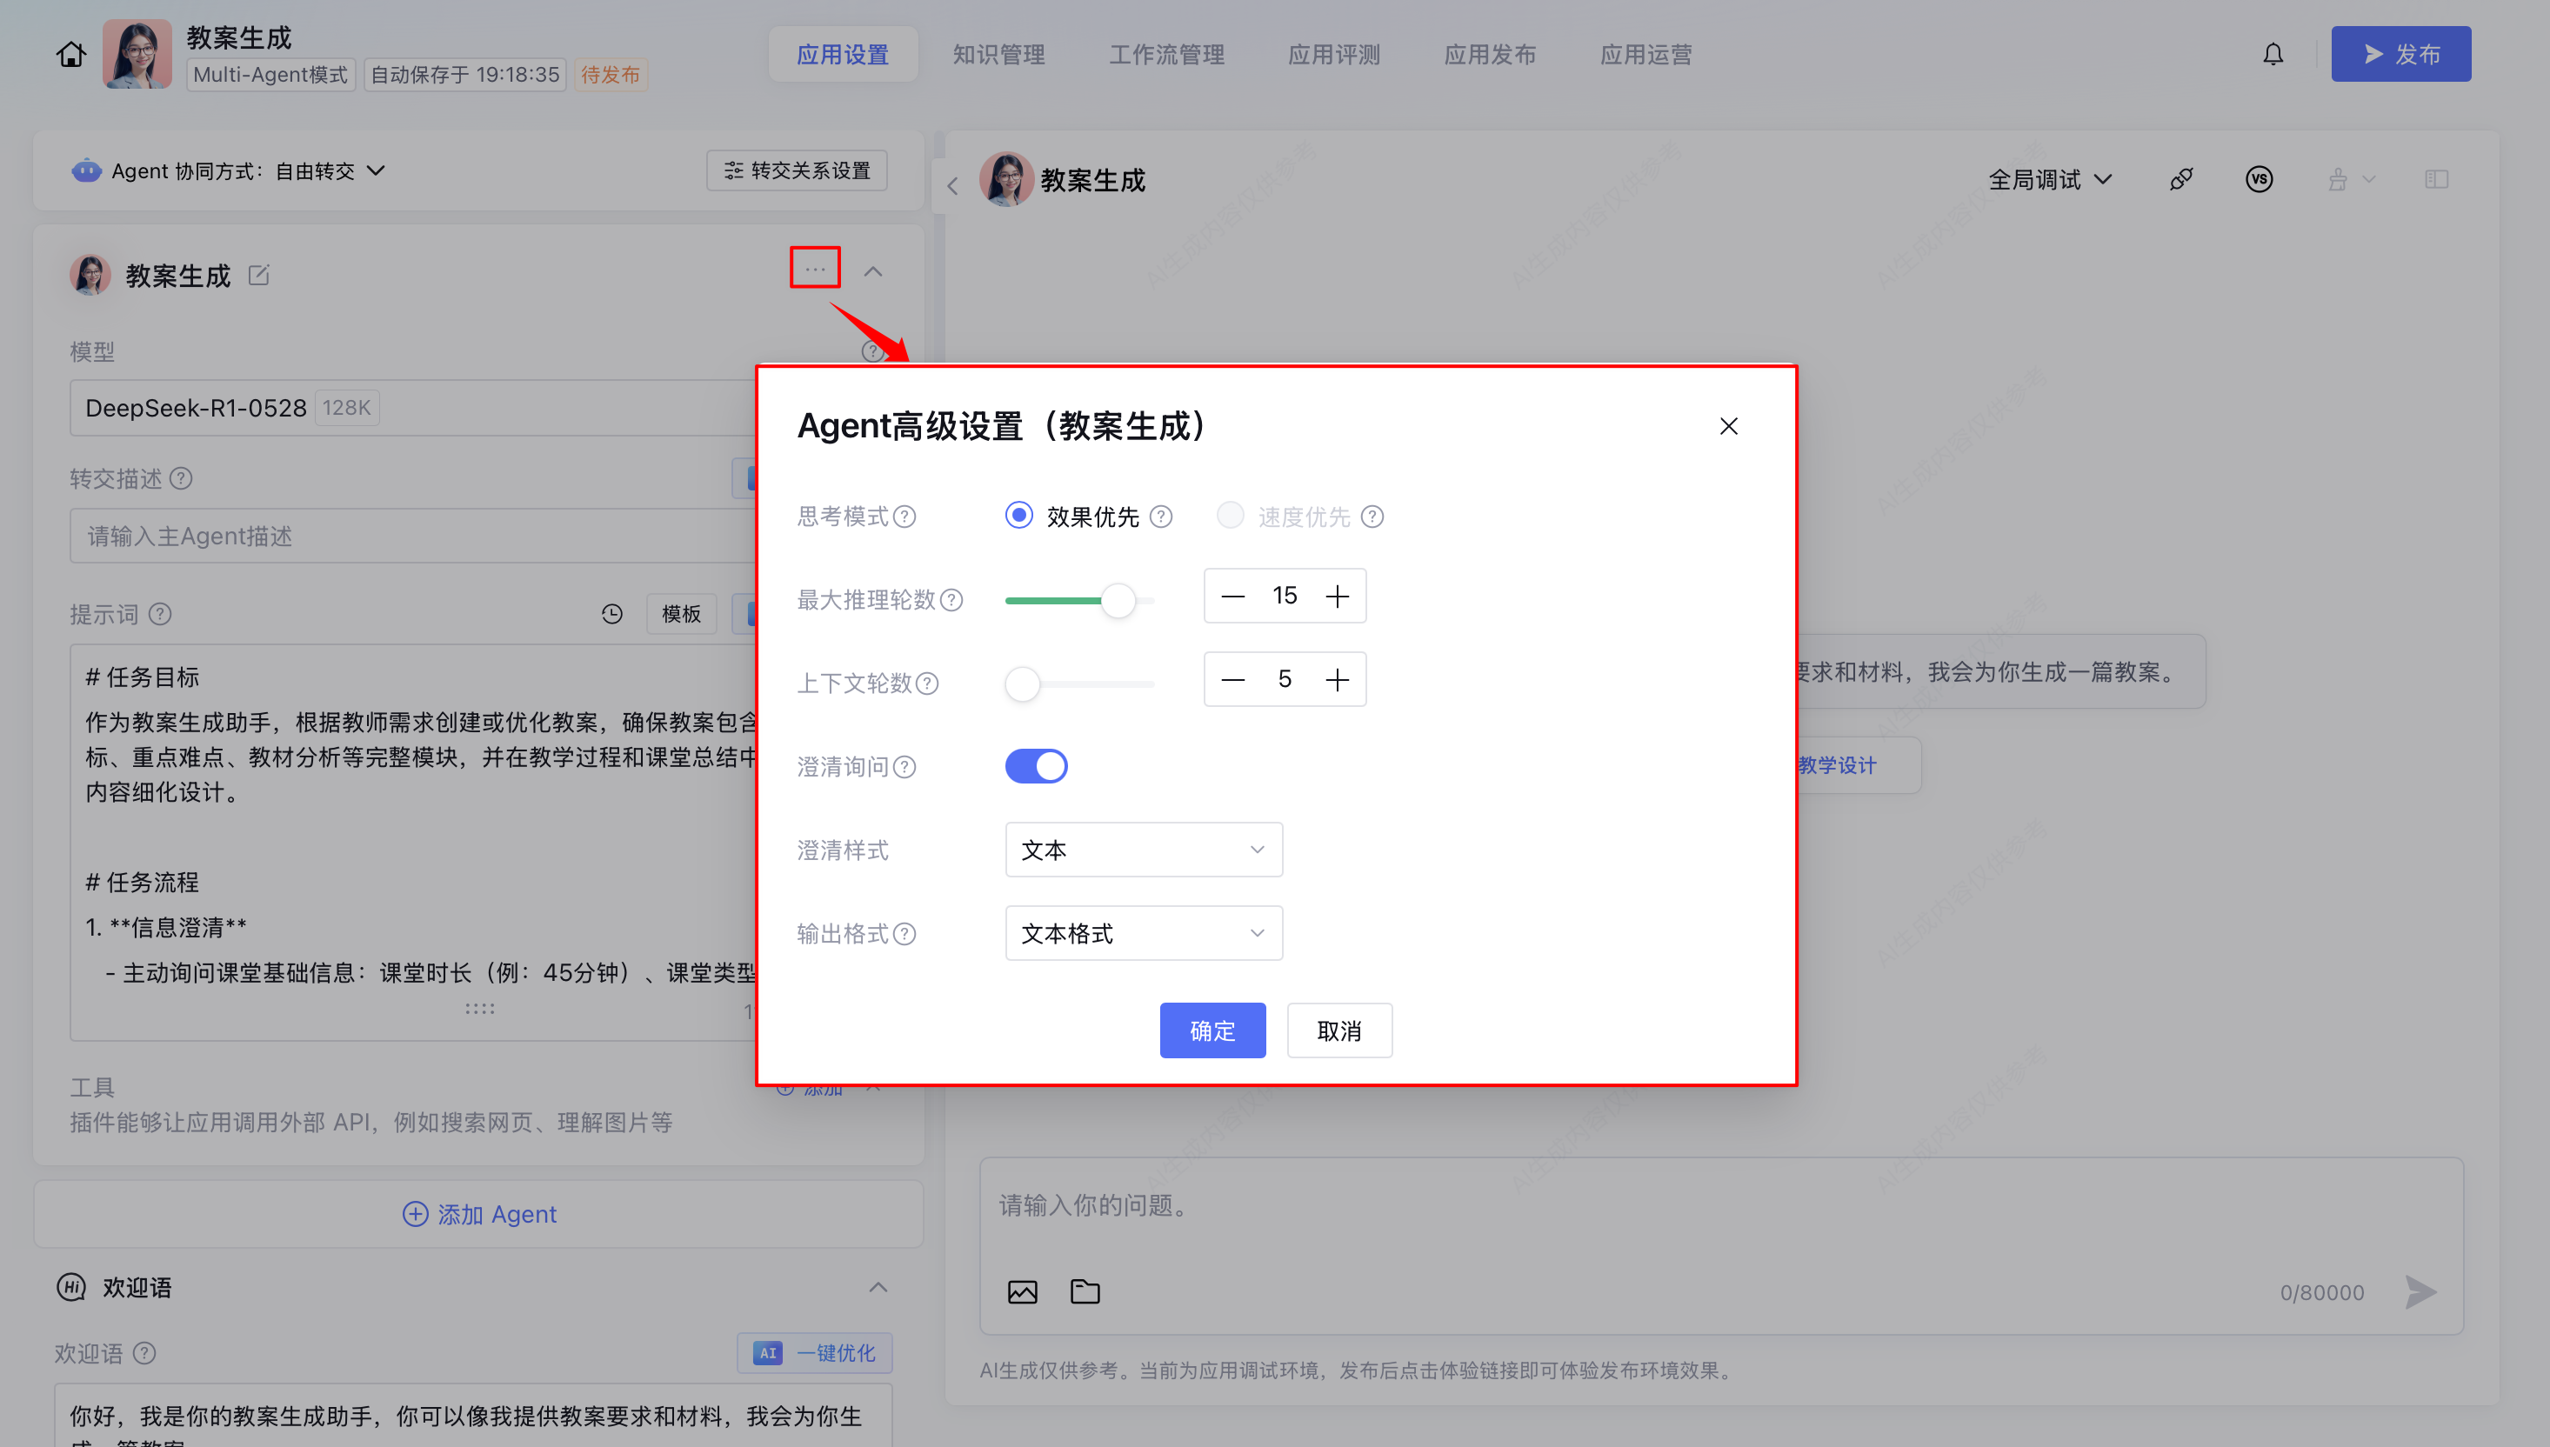Click the upload image icon
The height and width of the screenshot is (1447, 2550).
[x=1022, y=1292]
